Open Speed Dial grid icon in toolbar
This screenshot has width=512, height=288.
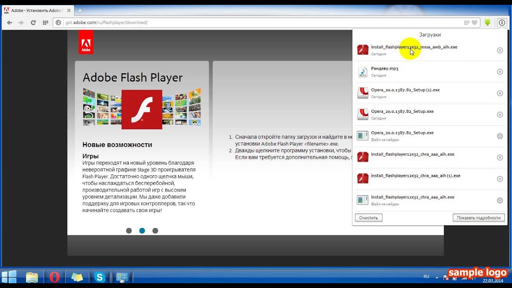click(x=45, y=22)
